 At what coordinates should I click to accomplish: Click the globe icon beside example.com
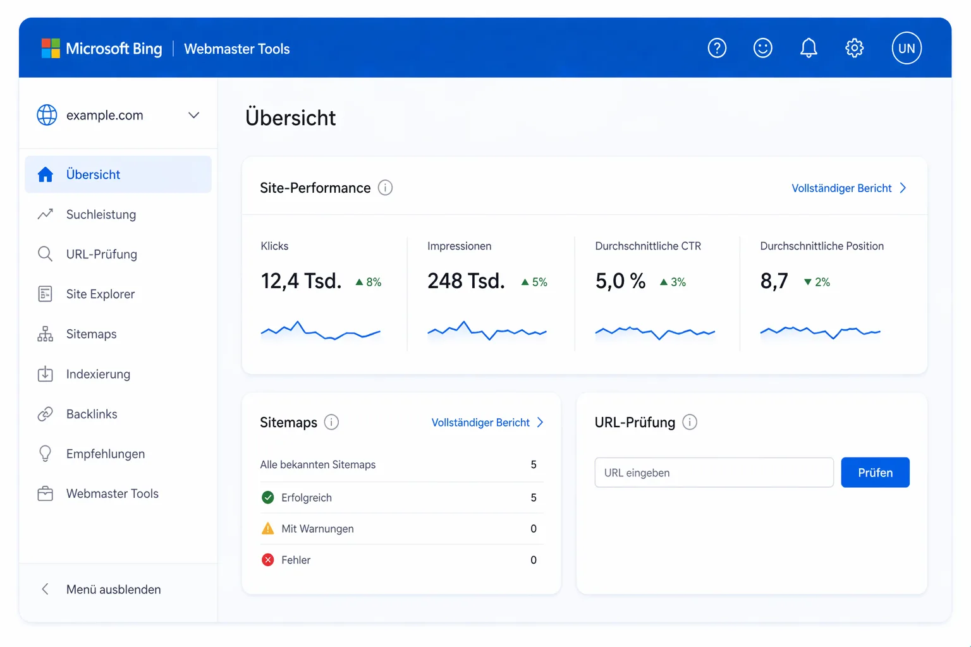coord(47,115)
